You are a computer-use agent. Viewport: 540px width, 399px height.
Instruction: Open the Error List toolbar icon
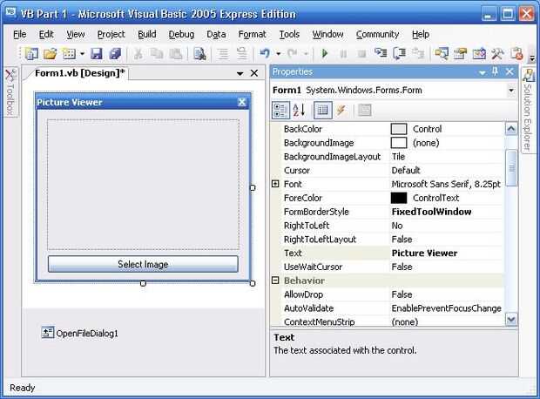click(516, 54)
